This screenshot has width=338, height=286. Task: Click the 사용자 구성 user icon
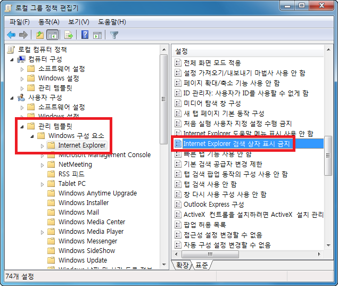(21, 97)
